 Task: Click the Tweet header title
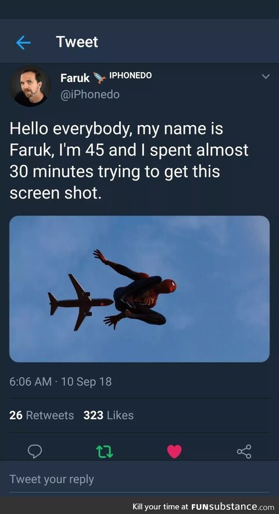(77, 42)
